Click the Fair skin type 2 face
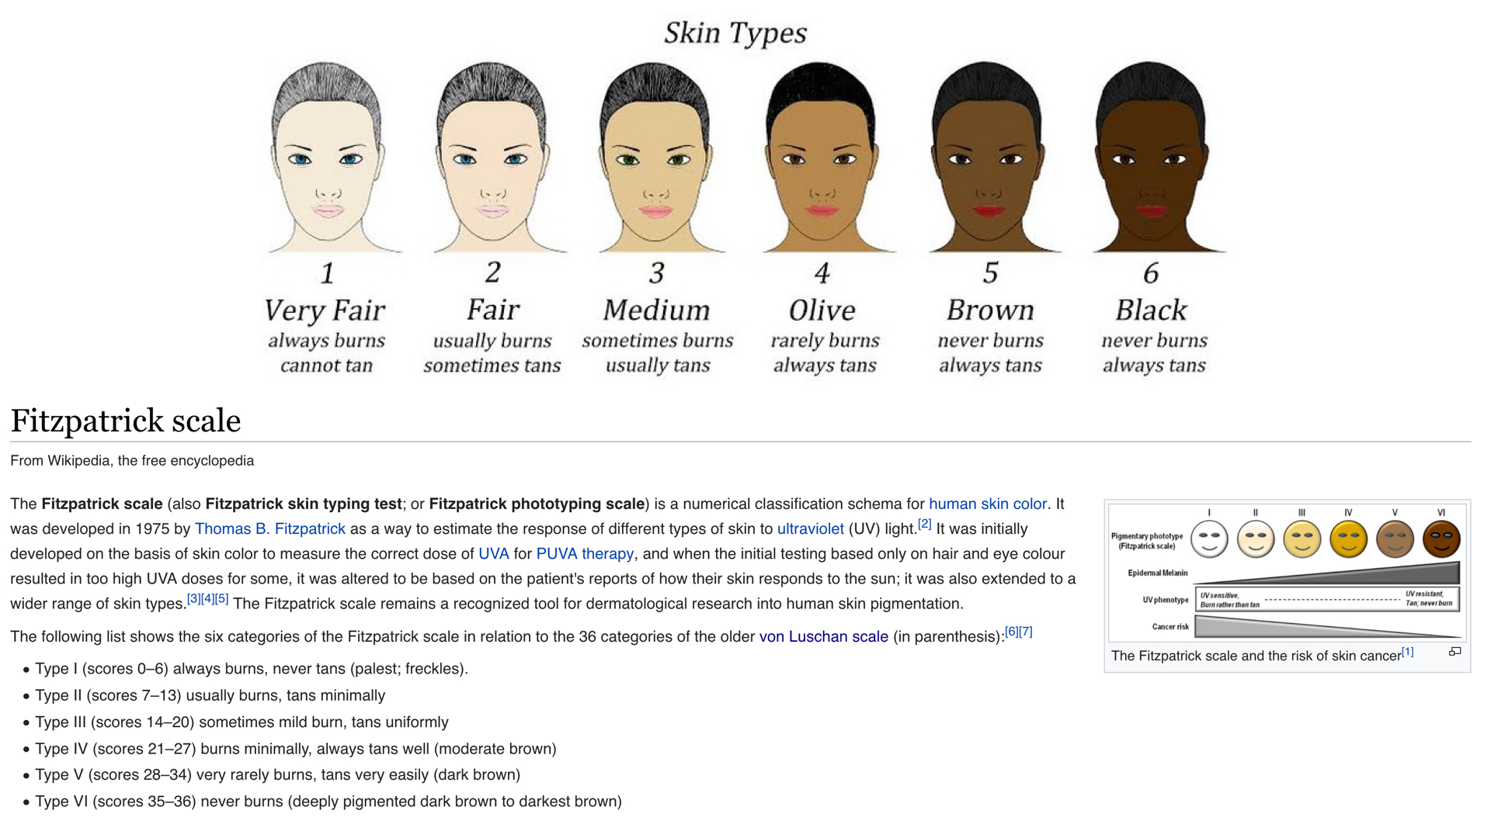This screenshot has width=1491, height=838. coord(492,158)
